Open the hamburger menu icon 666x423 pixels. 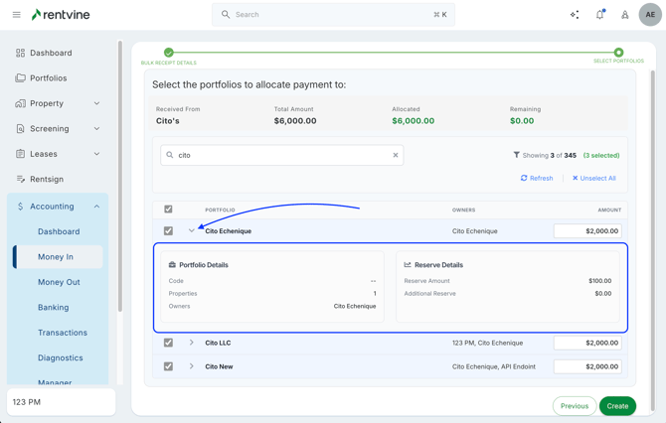point(16,15)
